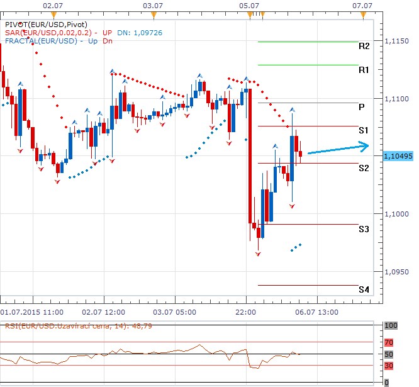Click the P pivot level label
The width and height of the screenshot is (419, 387).
pos(362,107)
